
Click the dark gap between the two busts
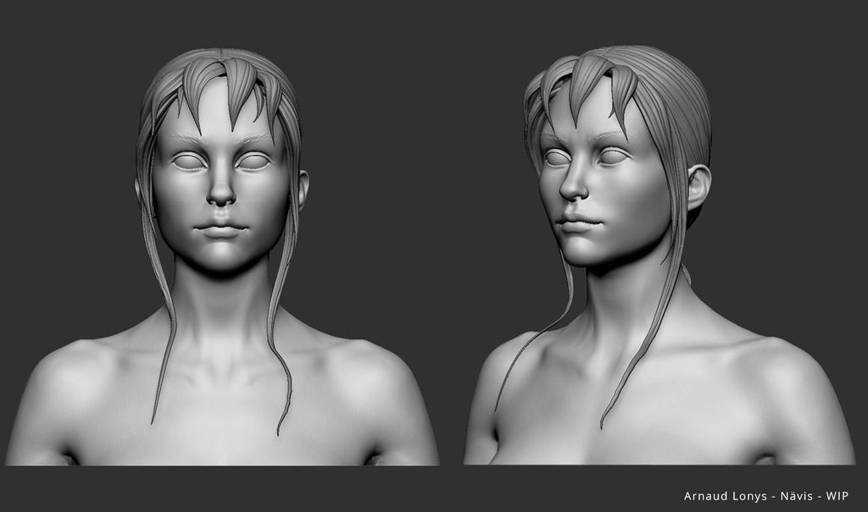tap(449, 254)
